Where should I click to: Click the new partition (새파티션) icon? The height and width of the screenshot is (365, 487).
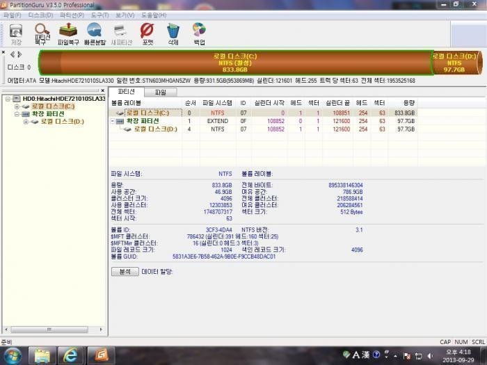coord(122,35)
